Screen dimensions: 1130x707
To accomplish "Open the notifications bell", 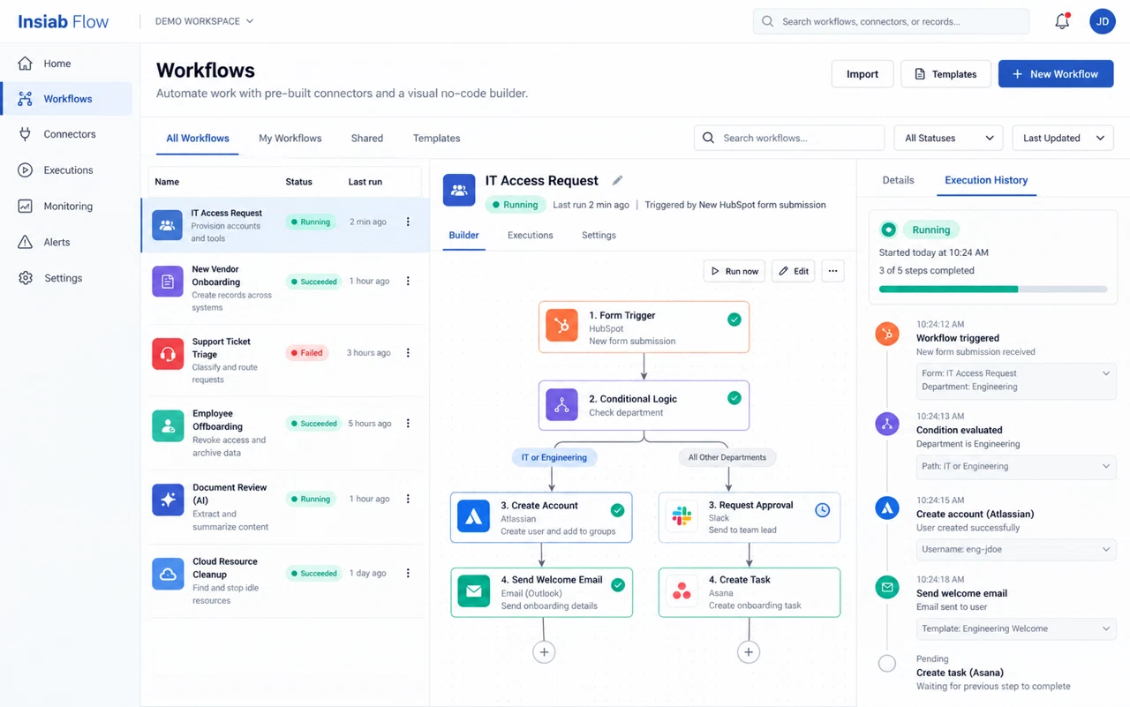I will click(x=1062, y=21).
